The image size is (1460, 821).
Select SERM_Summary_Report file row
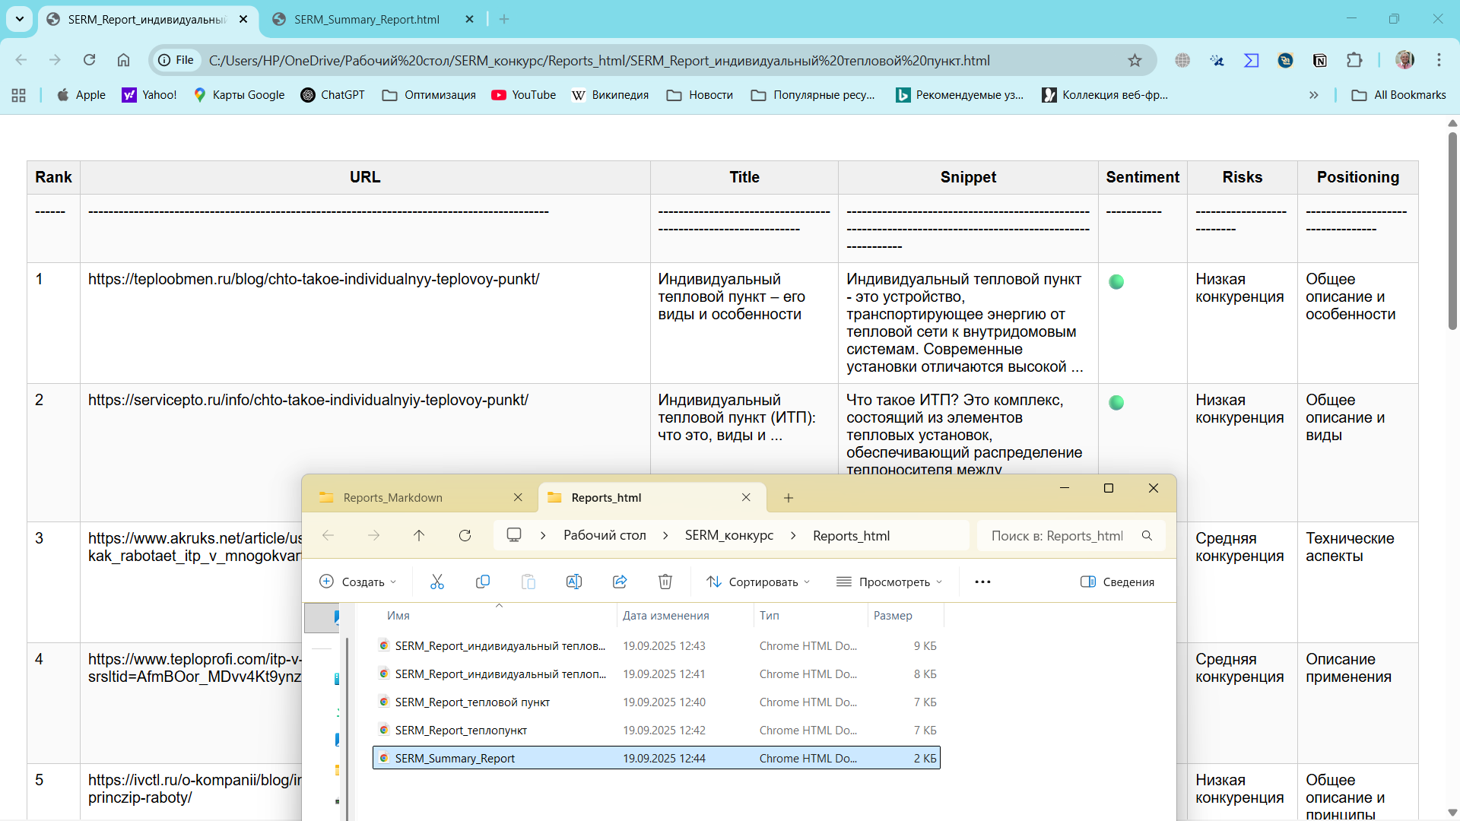(x=656, y=758)
